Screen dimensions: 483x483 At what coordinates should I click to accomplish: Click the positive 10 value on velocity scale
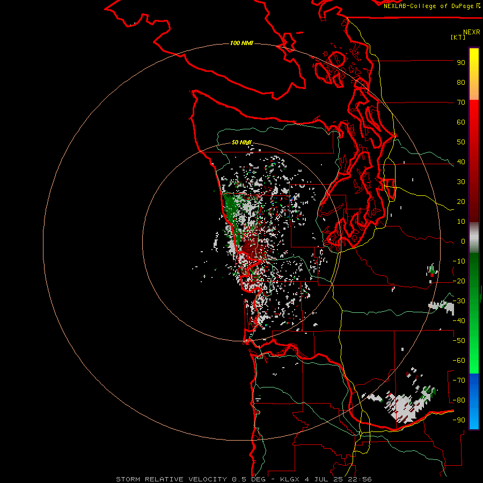[461, 222]
